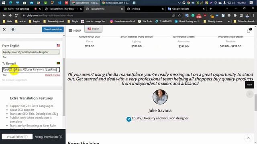Open Chrome three-dot menu
This screenshot has height=144, width=257.
(x=253, y=15)
